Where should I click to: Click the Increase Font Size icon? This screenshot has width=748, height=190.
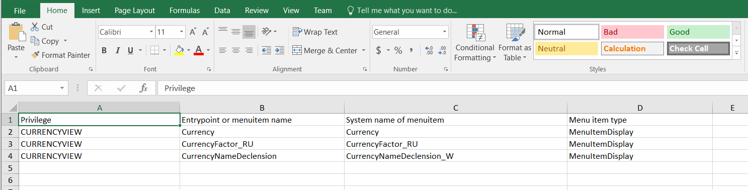tap(193, 32)
